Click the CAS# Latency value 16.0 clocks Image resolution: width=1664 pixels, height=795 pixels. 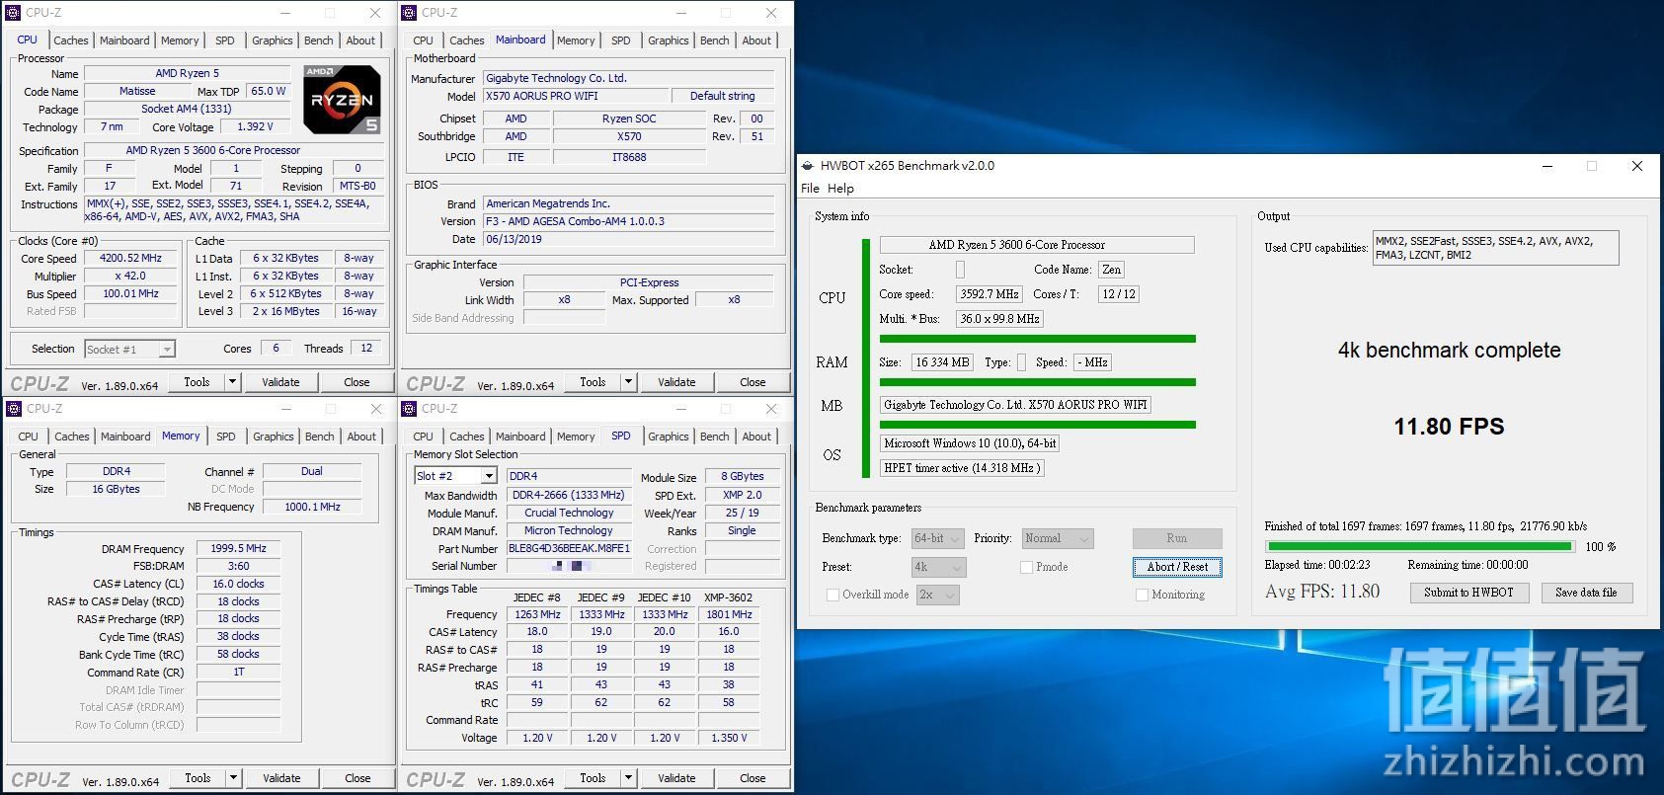click(238, 584)
